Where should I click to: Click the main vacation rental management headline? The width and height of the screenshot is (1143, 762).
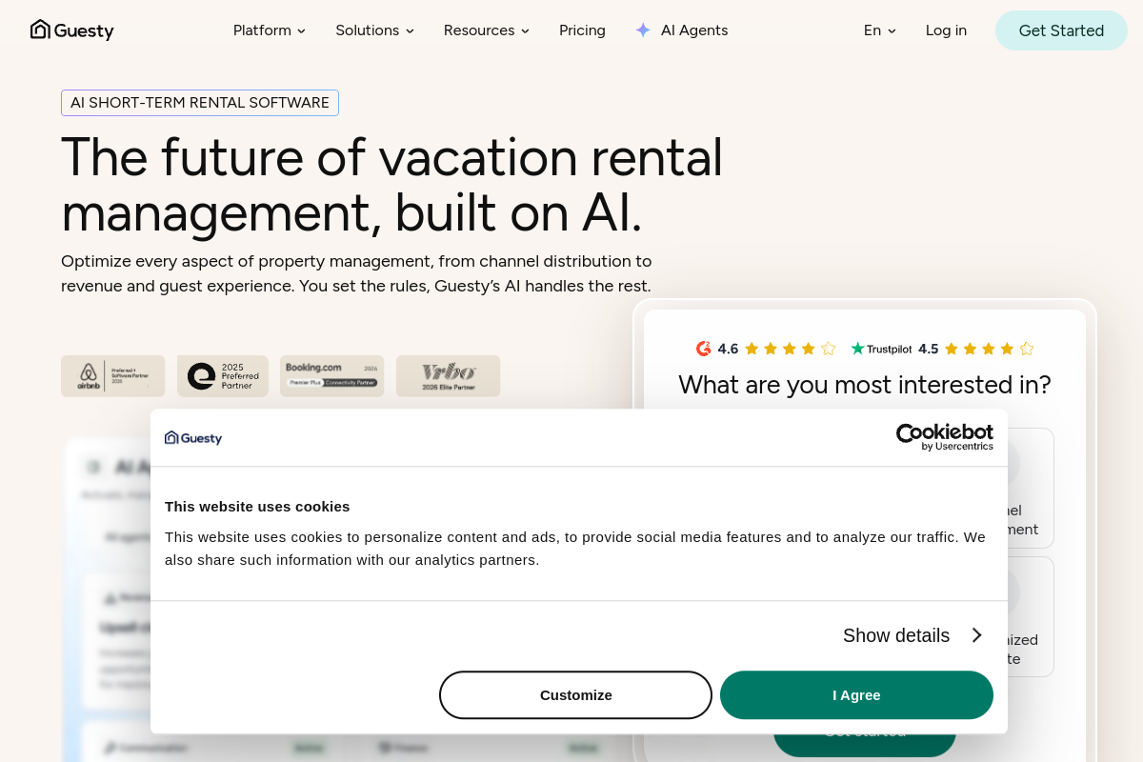(392, 185)
